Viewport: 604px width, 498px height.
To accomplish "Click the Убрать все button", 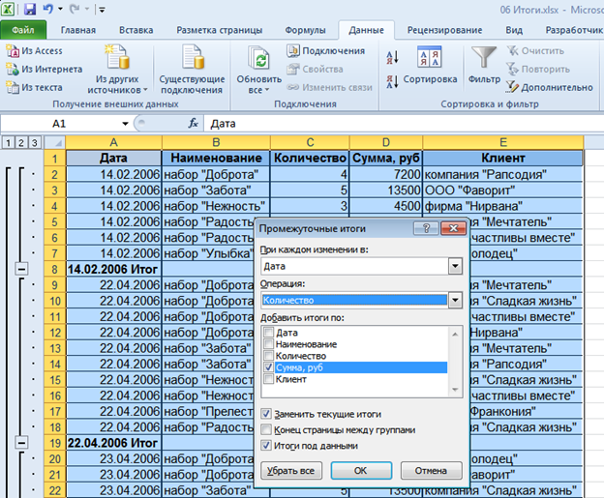I will (291, 471).
